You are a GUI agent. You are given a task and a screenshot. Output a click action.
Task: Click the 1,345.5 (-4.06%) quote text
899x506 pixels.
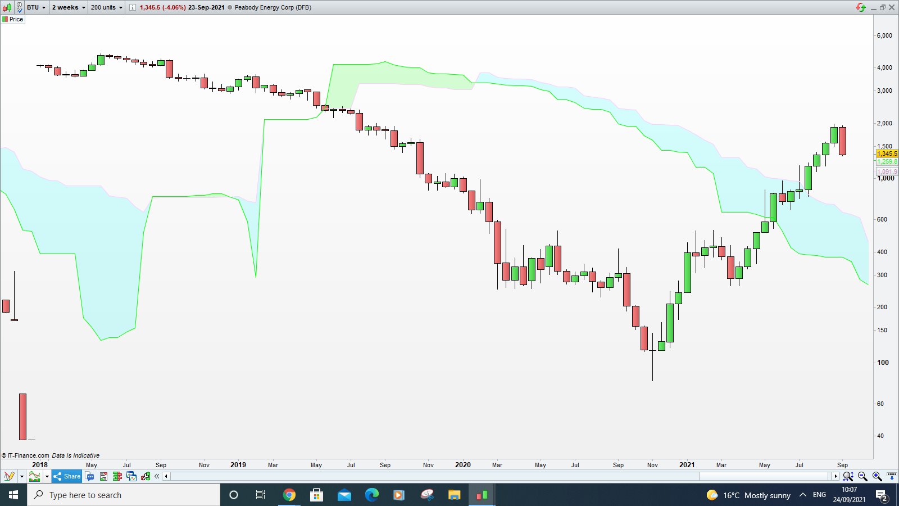tap(162, 7)
